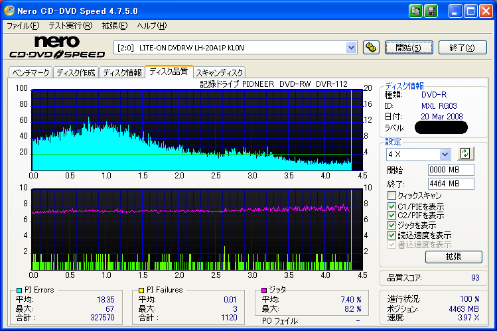This screenshot has width=497, height=331.
Task: Toggle 読込速度を表示 checkbox
Action: coord(391,235)
